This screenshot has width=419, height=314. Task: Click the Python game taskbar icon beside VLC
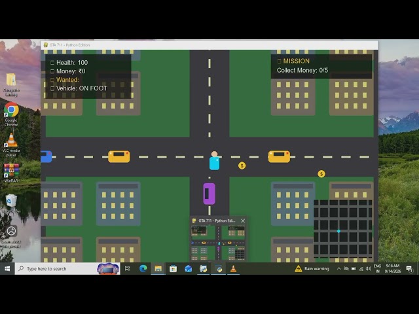(218, 269)
